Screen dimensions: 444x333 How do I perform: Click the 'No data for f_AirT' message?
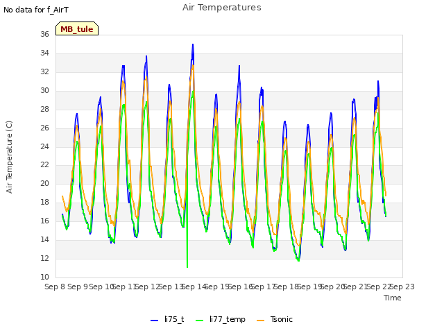[x=36, y=10]
